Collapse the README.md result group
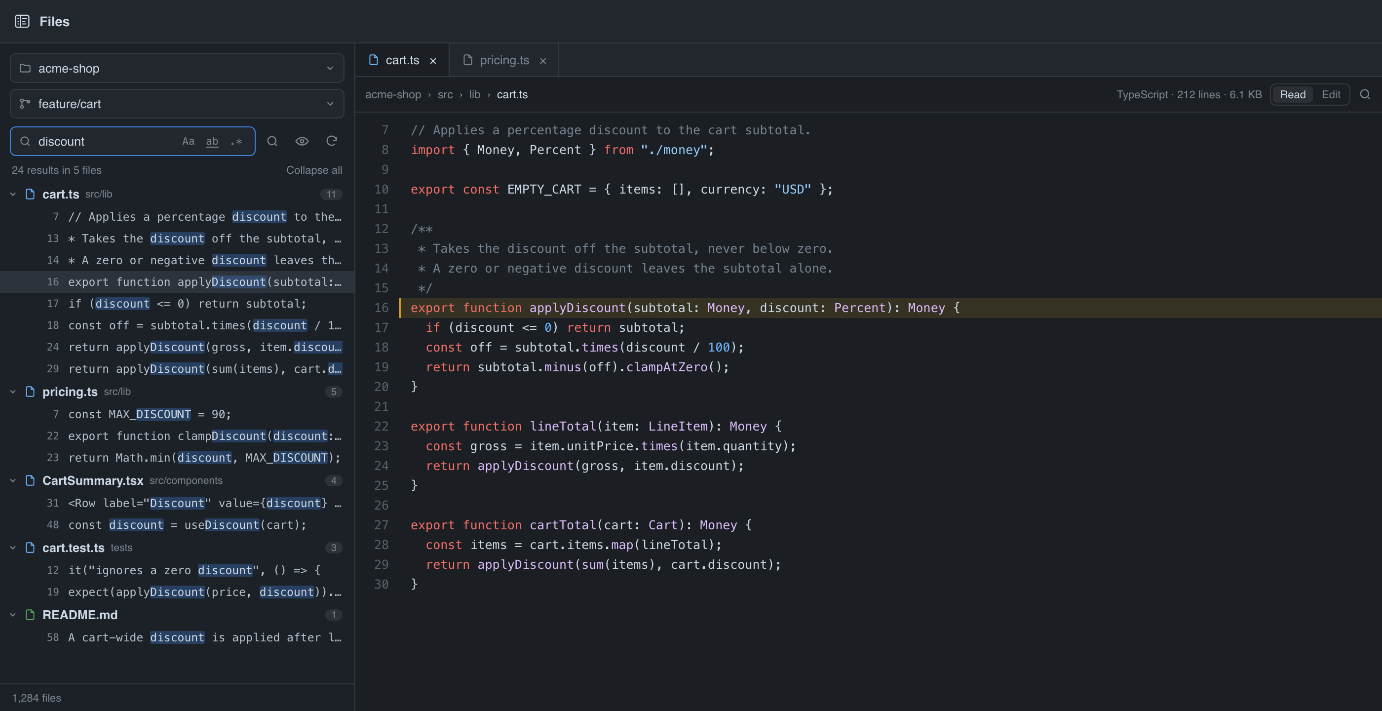The image size is (1382, 711). (13, 614)
